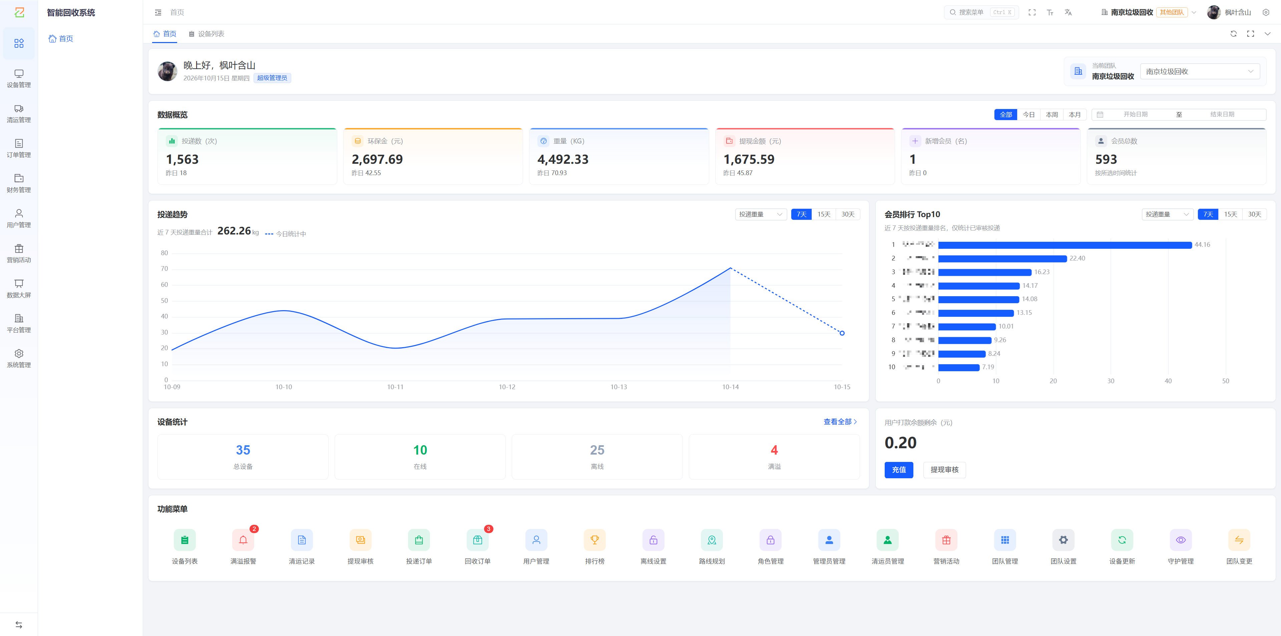The height and width of the screenshot is (636, 1281).
Task: Select 30天 in 投递趋势 chart
Action: tap(848, 214)
